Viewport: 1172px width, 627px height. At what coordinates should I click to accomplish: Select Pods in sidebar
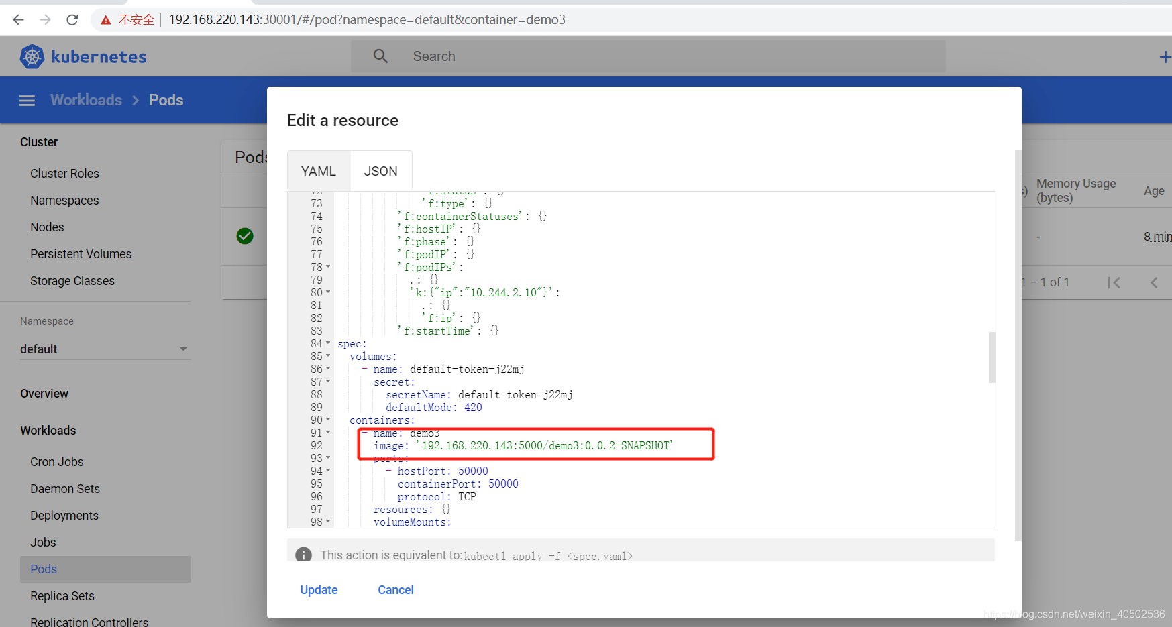point(105,569)
